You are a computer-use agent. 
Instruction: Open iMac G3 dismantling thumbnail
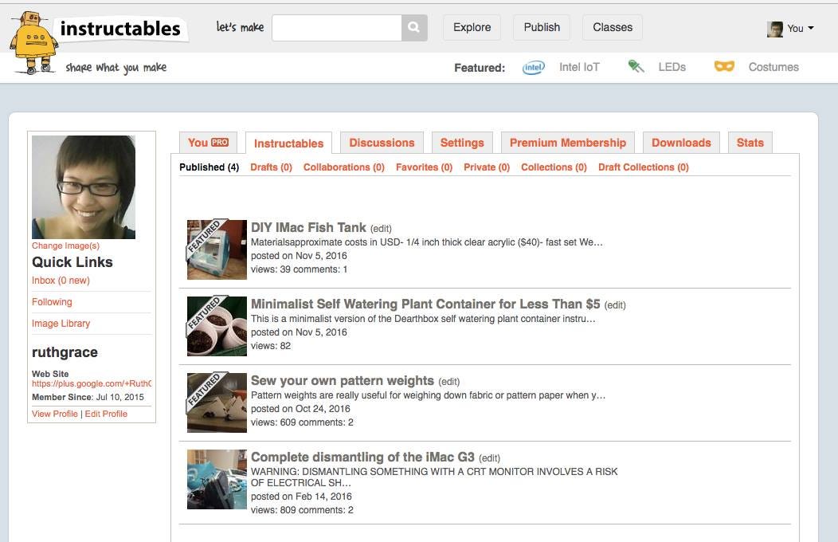click(217, 479)
